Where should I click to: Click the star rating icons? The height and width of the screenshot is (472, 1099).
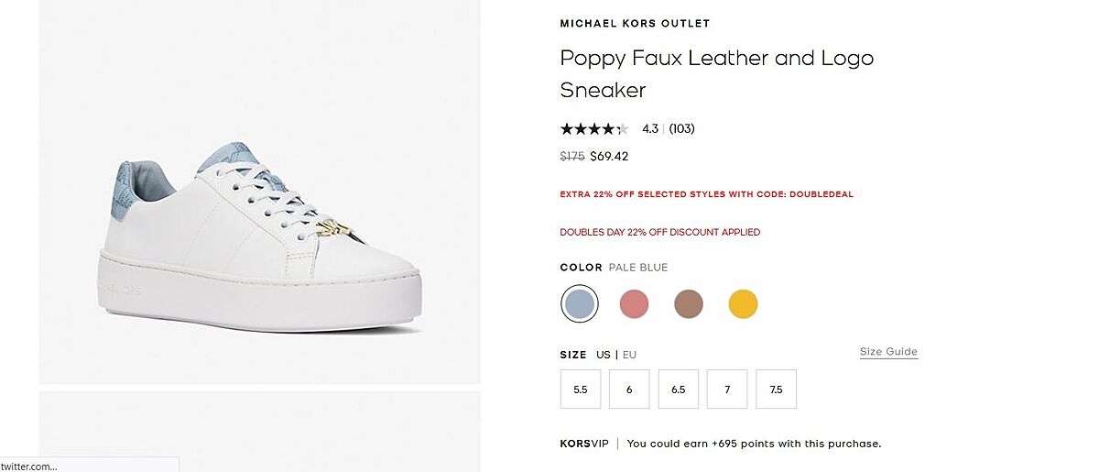point(594,129)
